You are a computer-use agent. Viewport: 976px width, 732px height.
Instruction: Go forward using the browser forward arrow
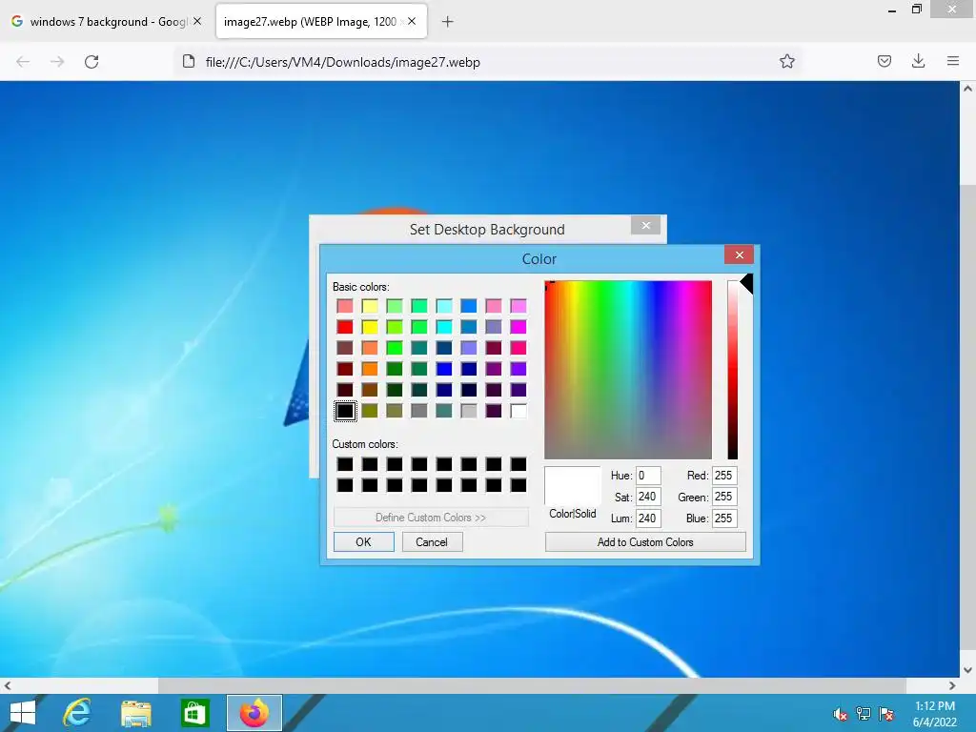[x=57, y=62]
